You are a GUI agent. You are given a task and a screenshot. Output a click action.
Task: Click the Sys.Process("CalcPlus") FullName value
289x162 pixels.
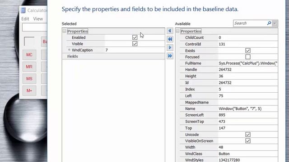(x=248, y=63)
